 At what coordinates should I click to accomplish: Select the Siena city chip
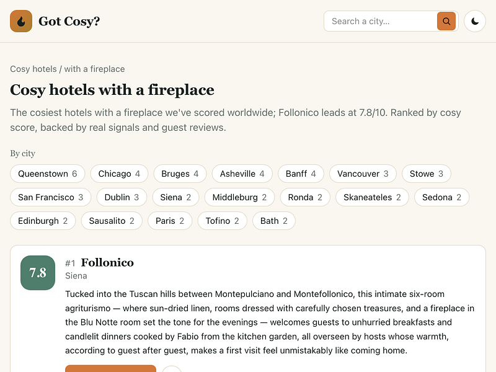[175, 197]
